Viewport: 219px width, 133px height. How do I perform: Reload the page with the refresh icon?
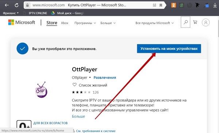coord(17,5)
